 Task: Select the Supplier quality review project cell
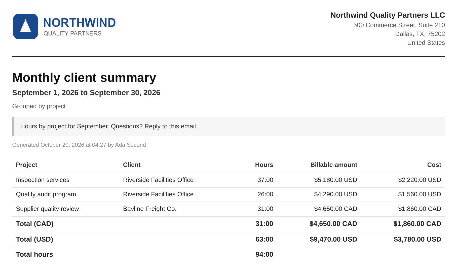click(x=48, y=209)
